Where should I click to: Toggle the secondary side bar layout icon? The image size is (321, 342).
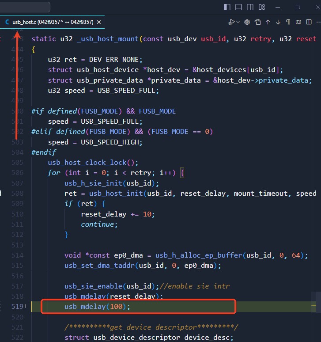[250, 7]
